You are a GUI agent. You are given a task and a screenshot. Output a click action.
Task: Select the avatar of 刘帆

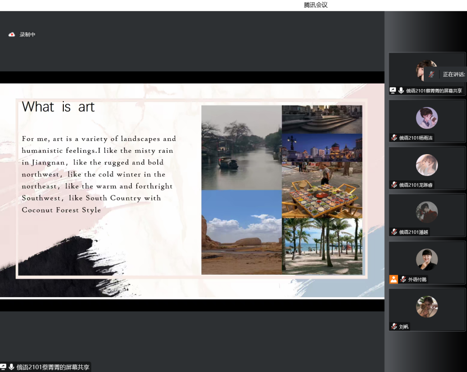pyautogui.click(x=427, y=306)
